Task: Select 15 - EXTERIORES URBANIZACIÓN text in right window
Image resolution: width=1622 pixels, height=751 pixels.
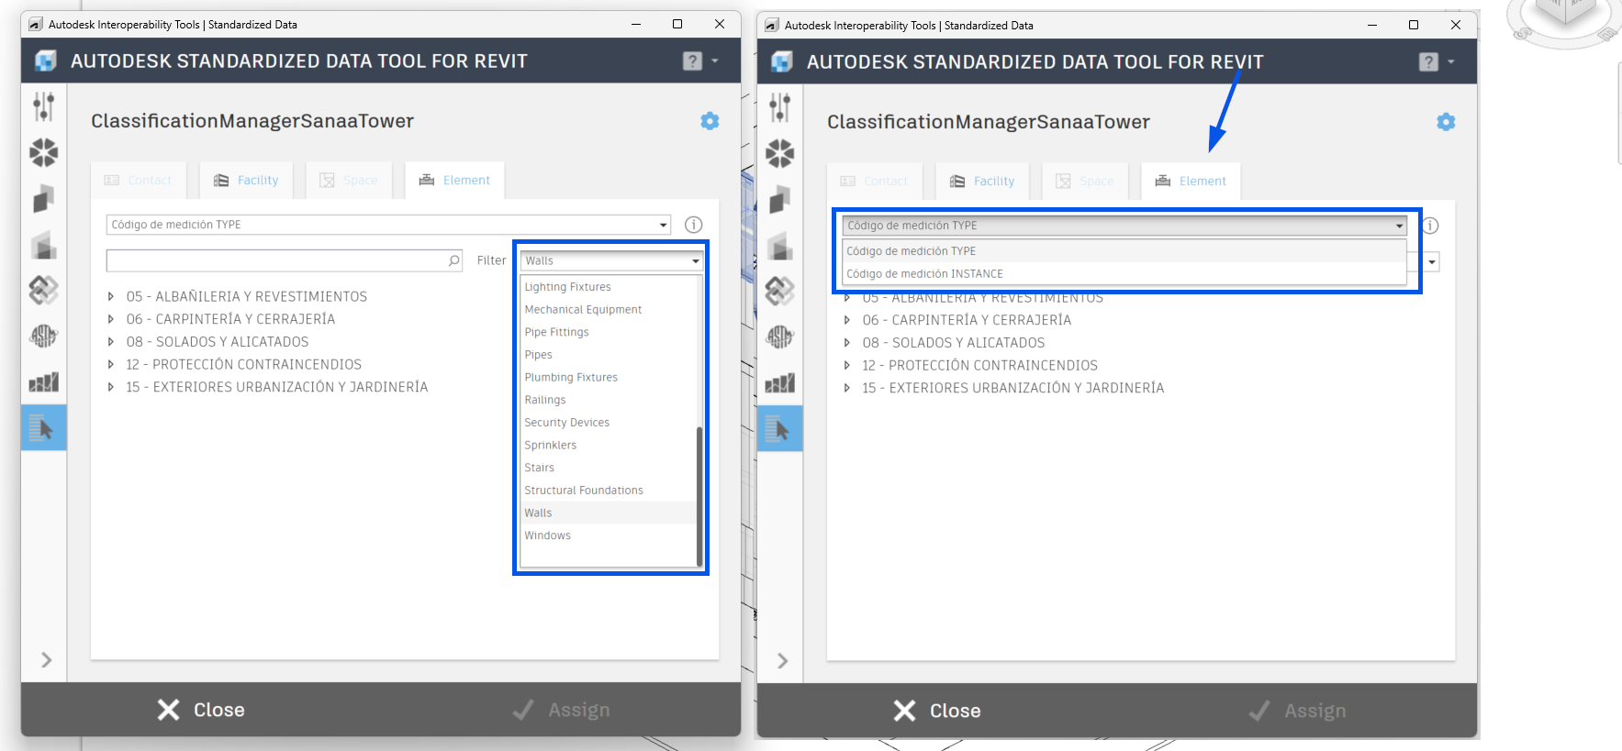Action: (1013, 388)
